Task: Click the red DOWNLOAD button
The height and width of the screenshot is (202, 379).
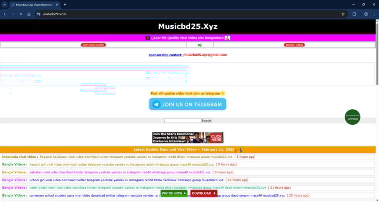Action: click(x=204, y=194)
